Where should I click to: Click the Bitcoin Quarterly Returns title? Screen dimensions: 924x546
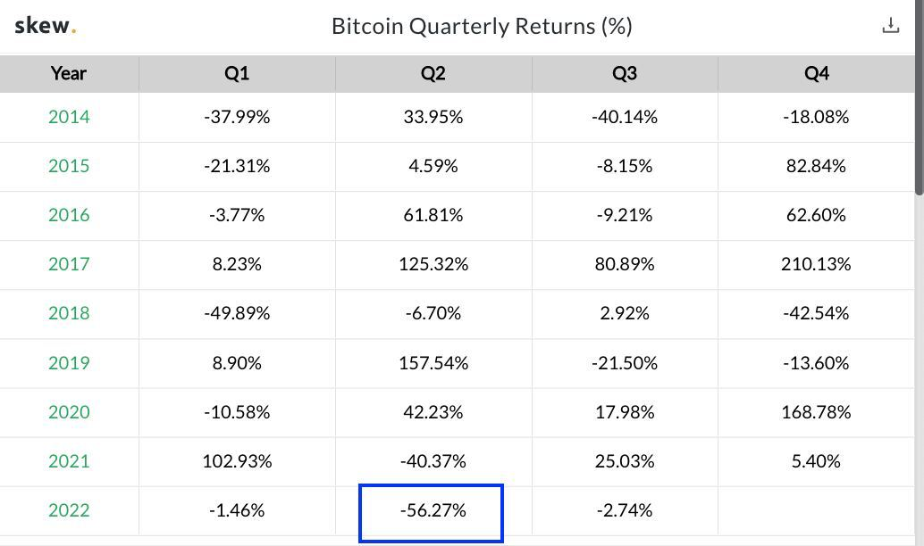coord(482,26)
